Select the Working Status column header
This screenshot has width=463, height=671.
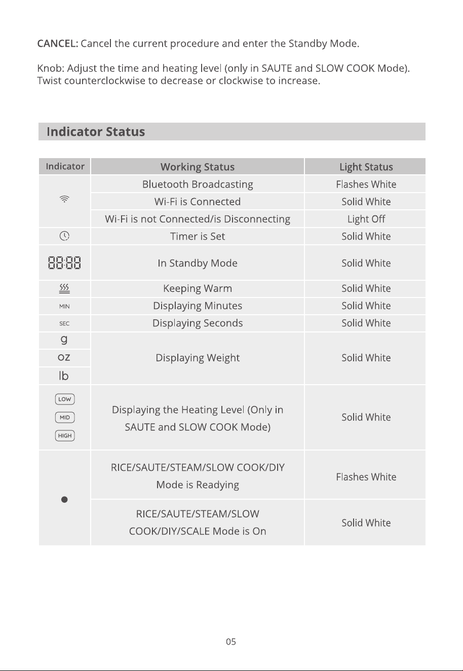(x=198, y=167)
